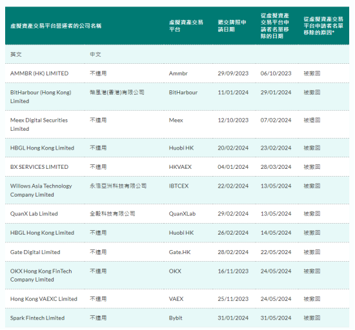This screenshot has width=355, height=330.
Task: Click '被撤回' reason in Spark Fintech row
Action: click(x=312, y=318)
